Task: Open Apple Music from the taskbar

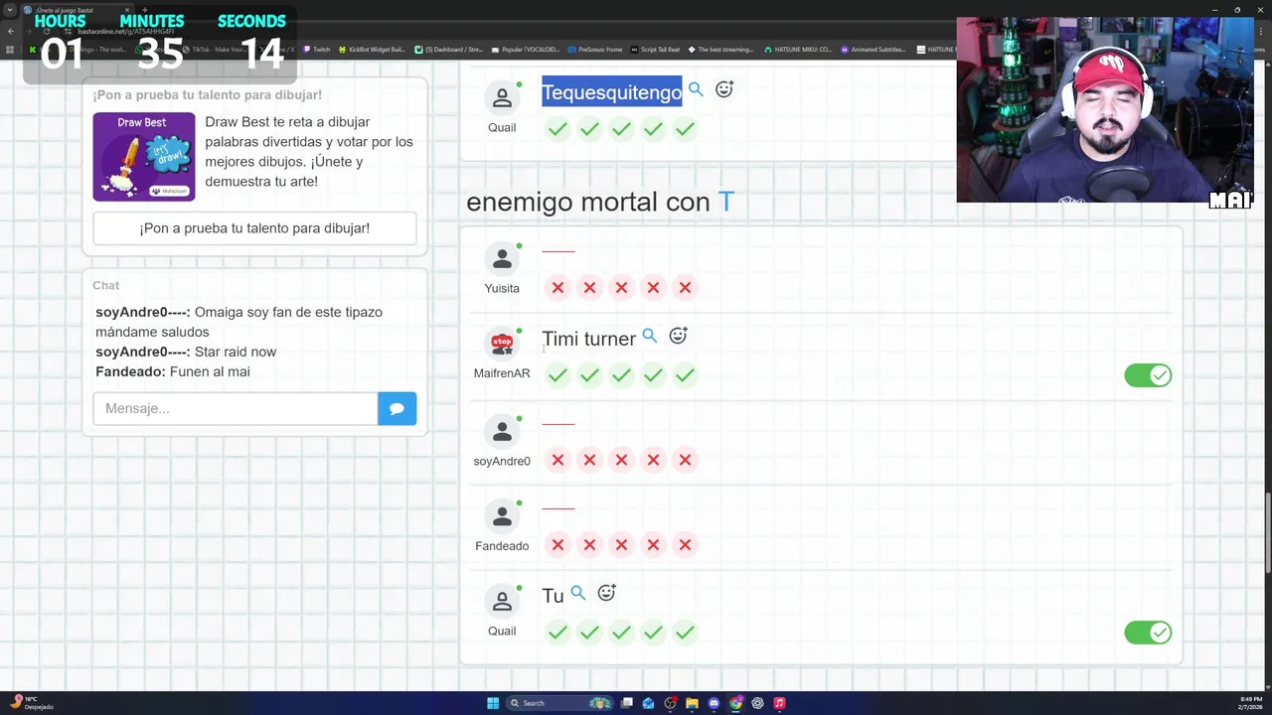Action: coord(779,703)
